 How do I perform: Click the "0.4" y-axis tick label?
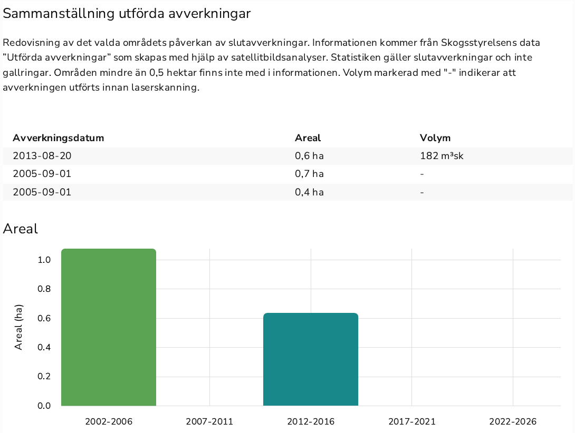44,347
